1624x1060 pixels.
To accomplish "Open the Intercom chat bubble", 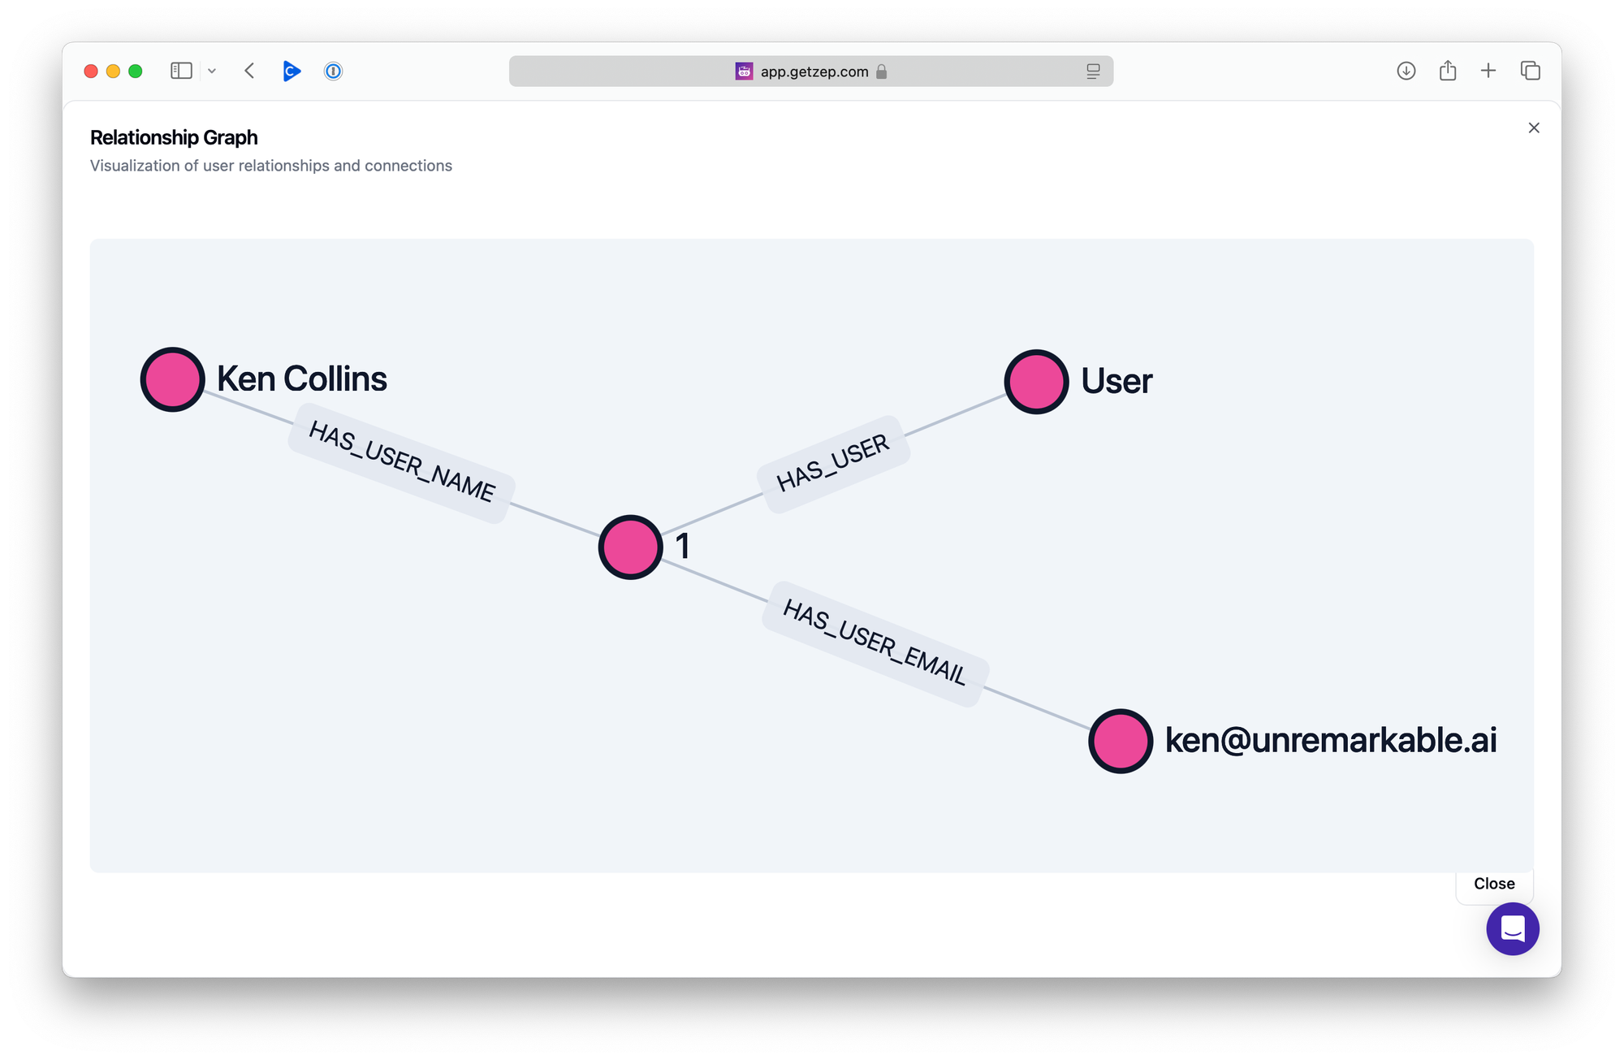I will [x=1511, y=928].
